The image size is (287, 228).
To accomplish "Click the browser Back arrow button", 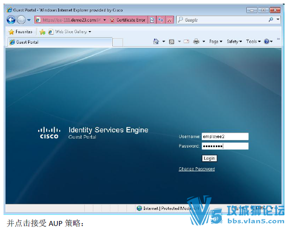I will pos(11,20).
